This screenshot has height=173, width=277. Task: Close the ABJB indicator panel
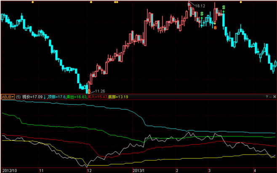[274, 96]
